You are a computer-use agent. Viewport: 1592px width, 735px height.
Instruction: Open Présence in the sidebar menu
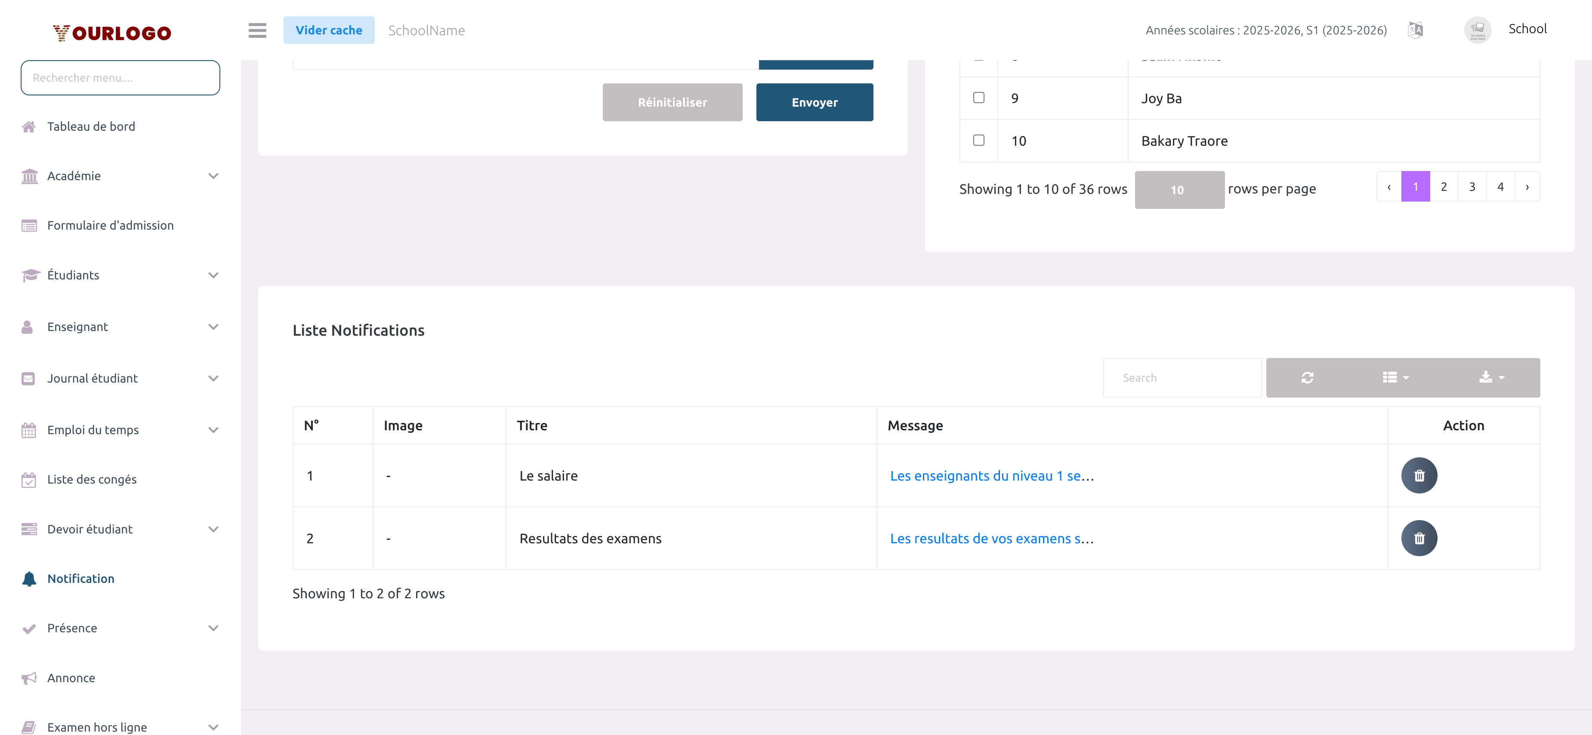pyautogui.click(x=72, y=628)
